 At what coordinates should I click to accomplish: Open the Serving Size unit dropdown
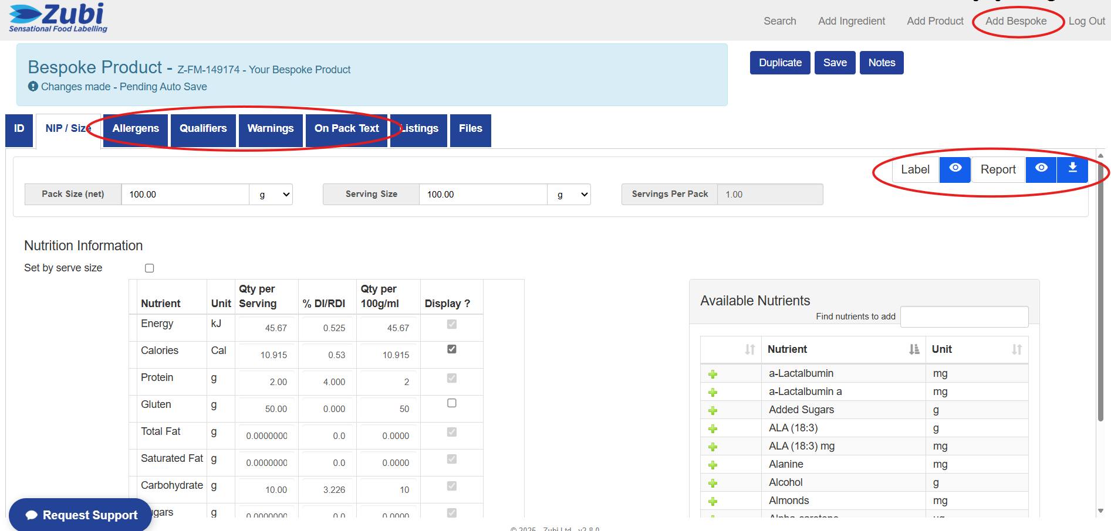(569, 195)
